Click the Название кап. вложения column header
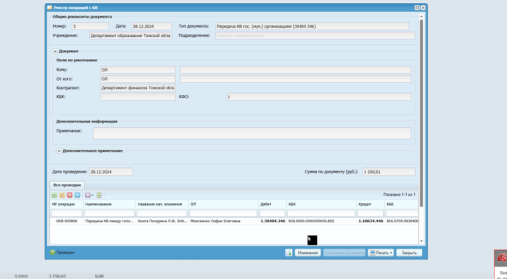The height and width of the screenshot is (279, 507). coord(162,204)
